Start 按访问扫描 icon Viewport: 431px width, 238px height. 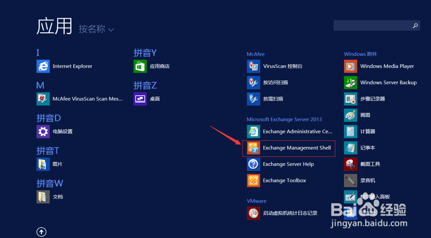pos(253,82)
